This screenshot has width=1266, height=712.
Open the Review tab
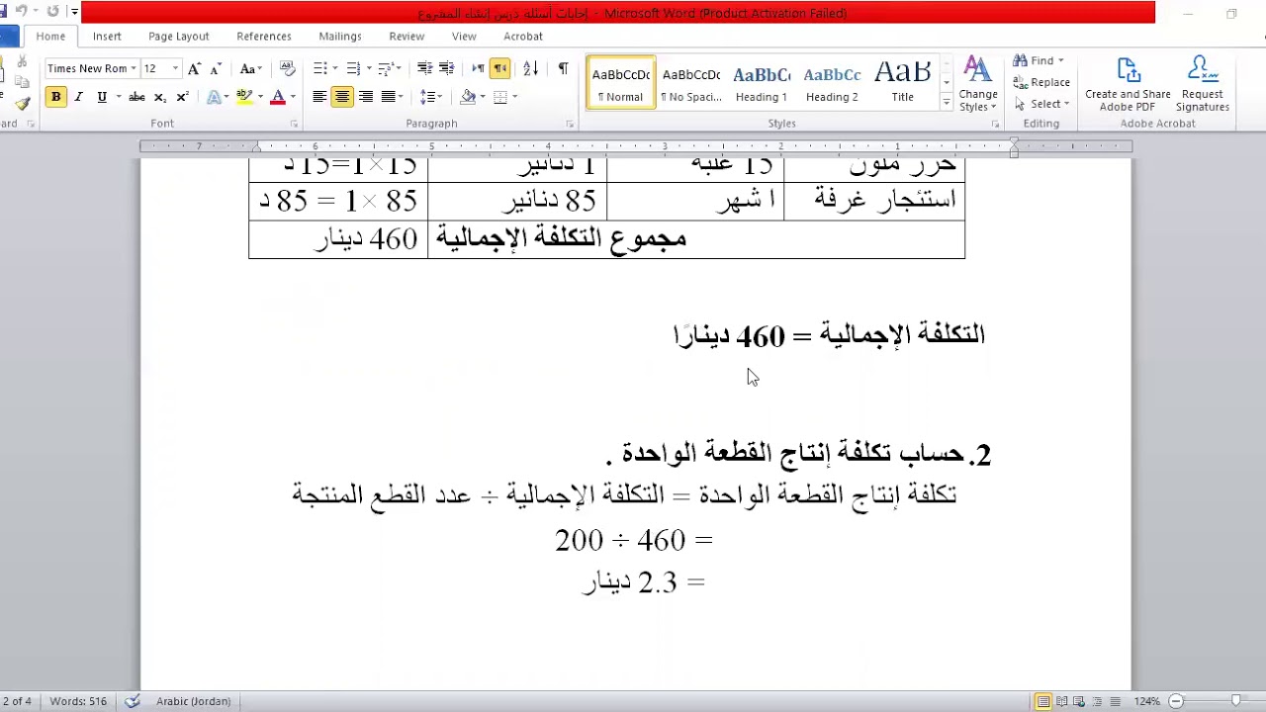tap(407, 37)
